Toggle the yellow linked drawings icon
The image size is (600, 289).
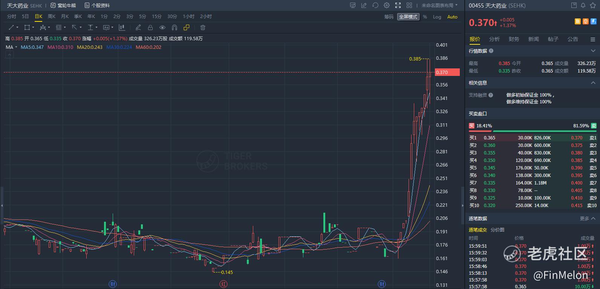tap(187, 27)
